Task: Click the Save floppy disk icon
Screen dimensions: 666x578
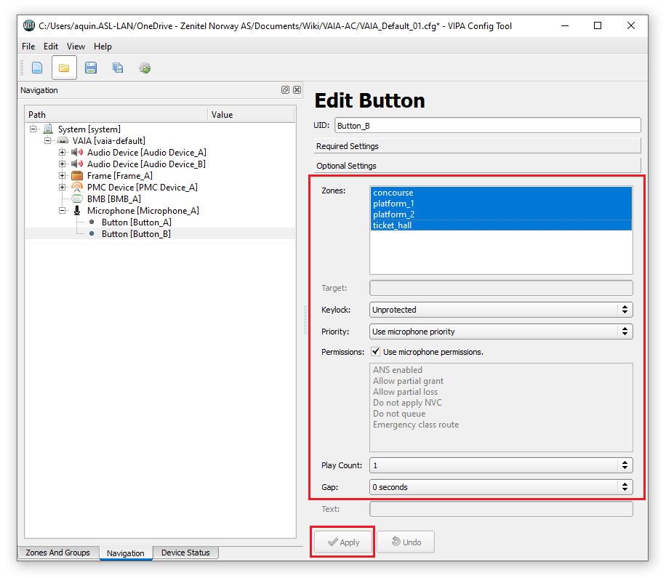Action: pyautogui.click(x=91, y=68)
